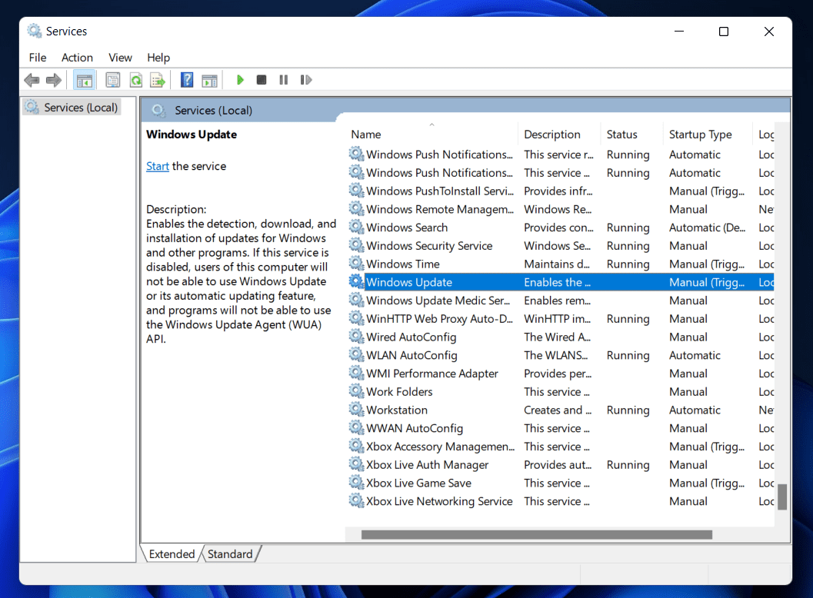This screenshot has height=598, width=813.
Task: Select Services (Local) in console tree
Action: pos(72,108)
